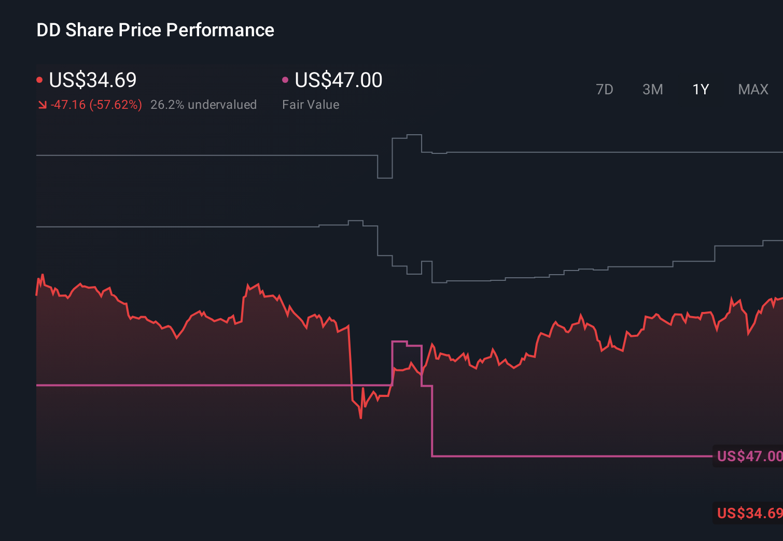783x541 pixels.
Task: Click the DD Share Price Performance title
Action: click(x=155, y=30)
